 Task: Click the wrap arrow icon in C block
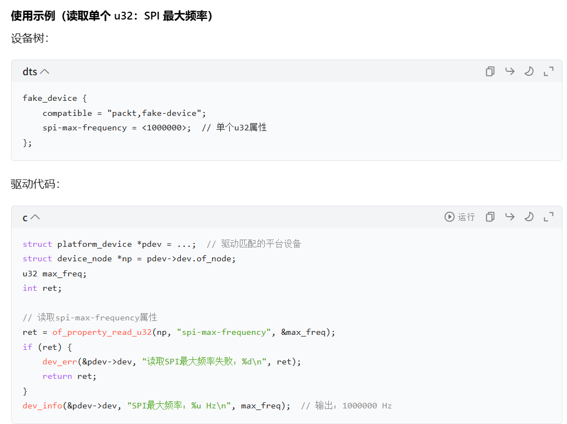click(510, 217)
